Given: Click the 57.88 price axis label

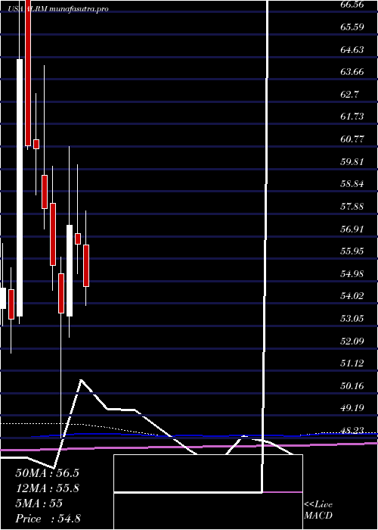Looking at the screenshot, I should pyautogui.click(x=352, y=206).
